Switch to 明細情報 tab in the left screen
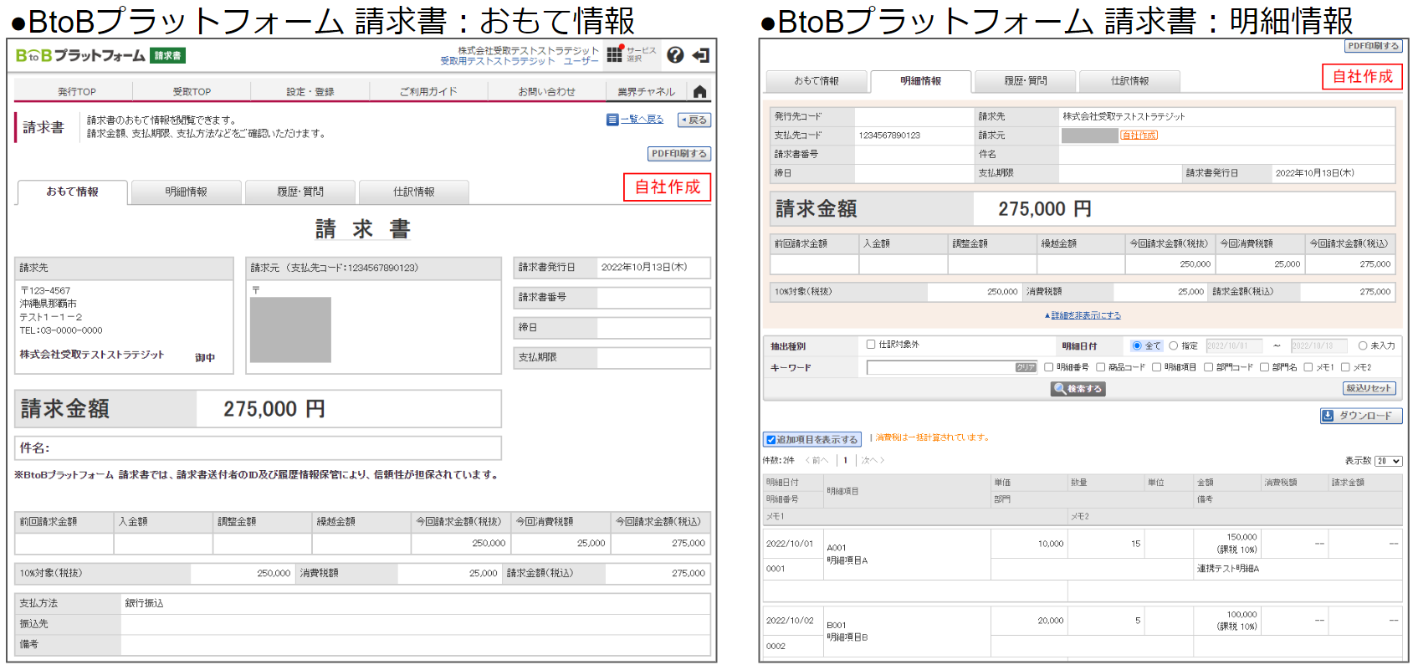Screen dimensions: 1413x670 coord(186,192)
